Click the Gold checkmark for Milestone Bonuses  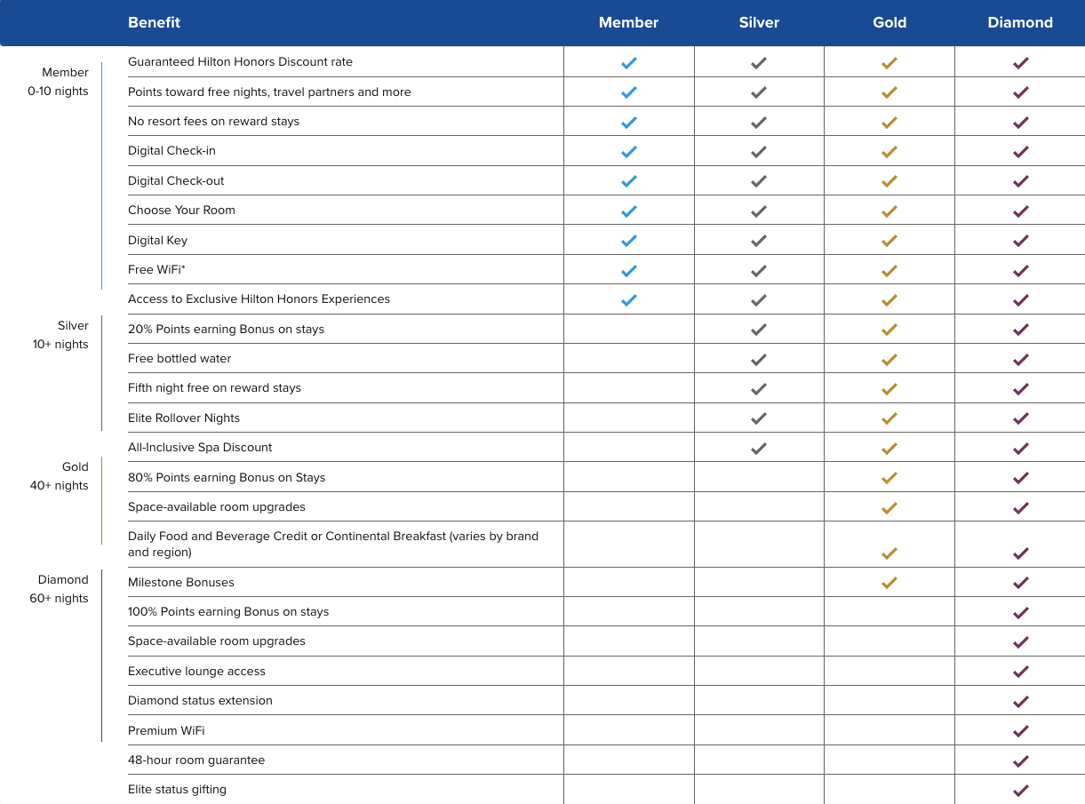pyautogui.click(x=890, y=583)
